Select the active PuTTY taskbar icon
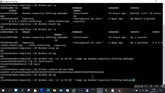This screenshot has width=165, height=93. tap(100, 90)
